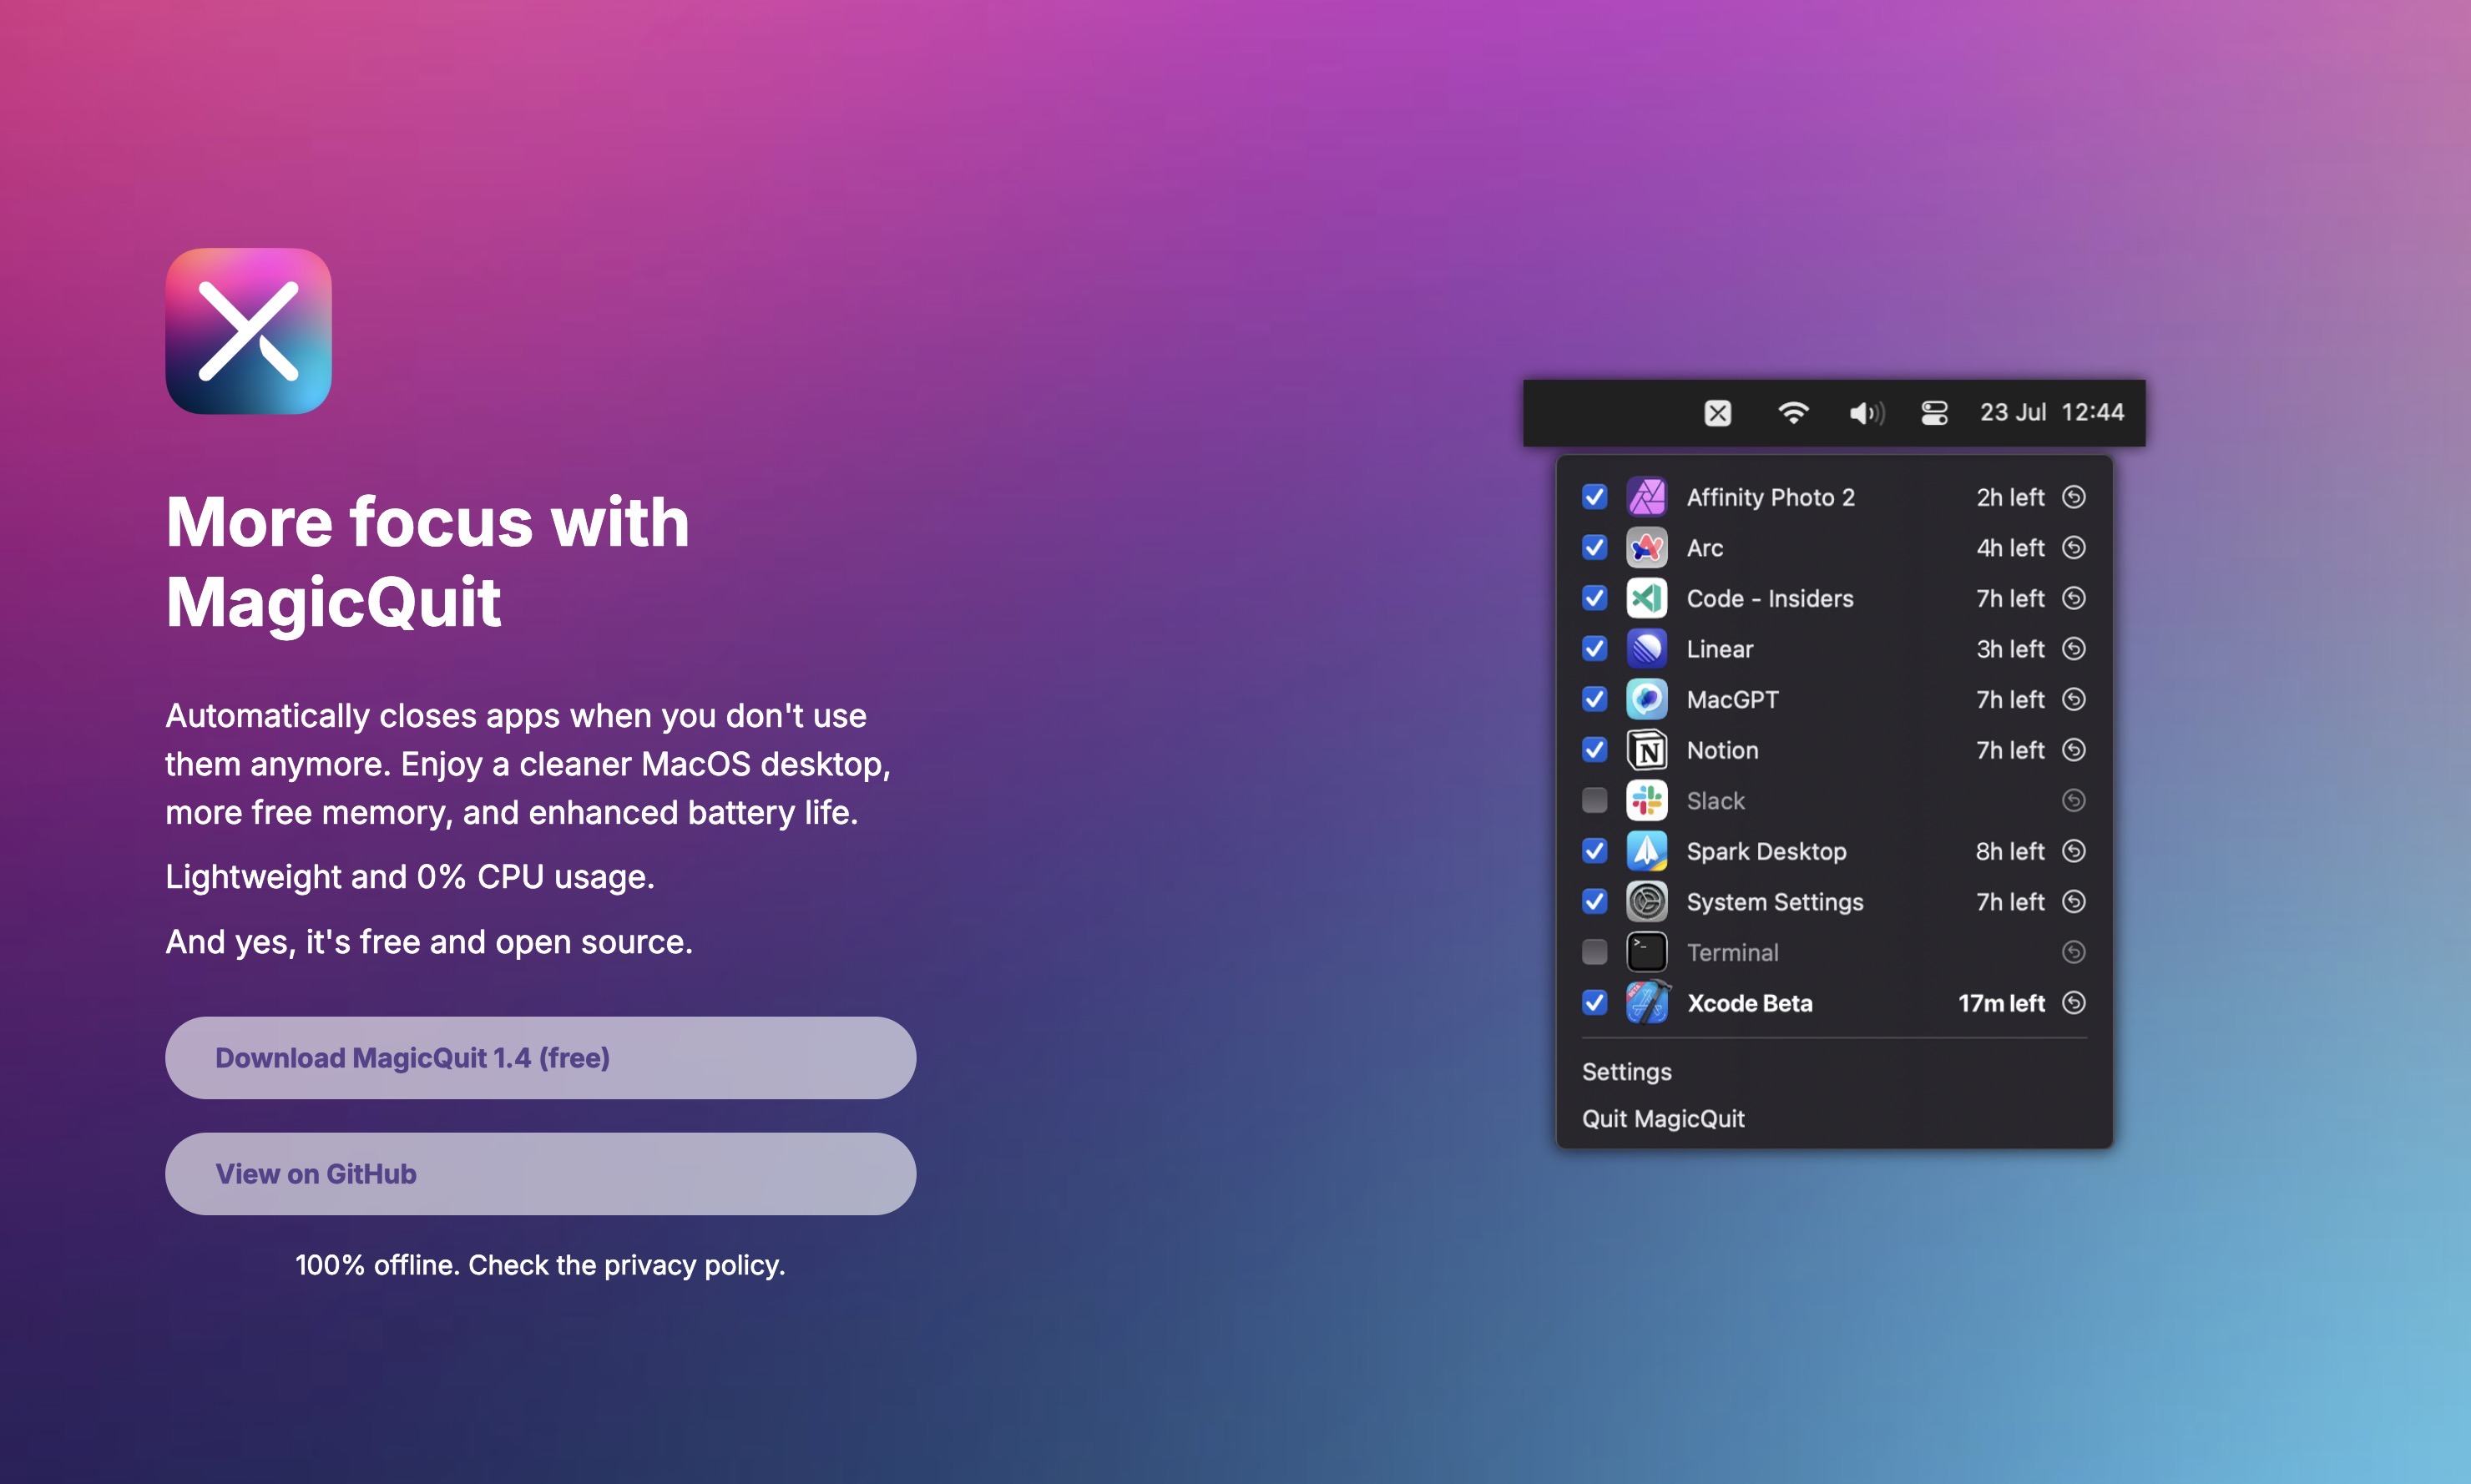Open Settings from the MagicQuit menu
Viewport: 2471px width, 1484px height.
1627,1072
